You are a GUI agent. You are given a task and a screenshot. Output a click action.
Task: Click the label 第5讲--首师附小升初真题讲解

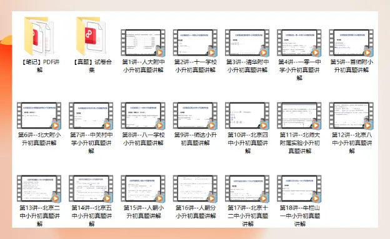(351, 66)
